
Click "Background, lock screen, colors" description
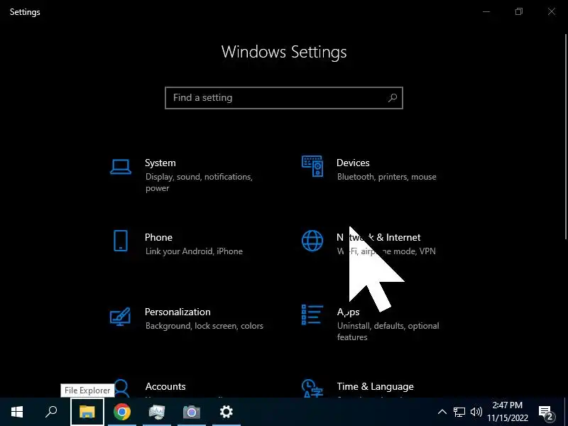point(204,326)
